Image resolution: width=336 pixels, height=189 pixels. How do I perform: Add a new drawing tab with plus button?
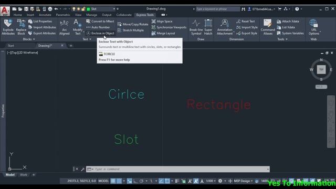click(71, 46)
